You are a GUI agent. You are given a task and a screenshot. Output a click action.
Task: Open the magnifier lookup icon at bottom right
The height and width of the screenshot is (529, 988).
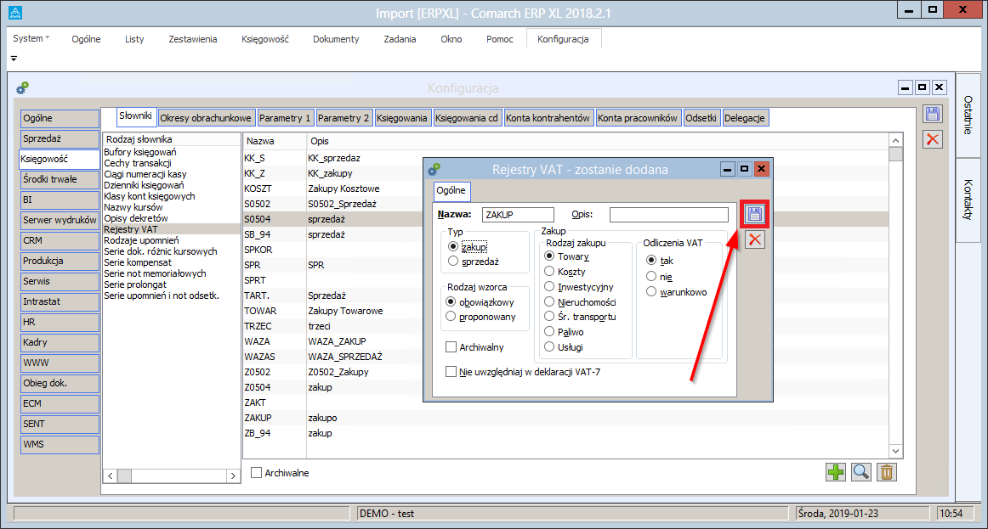pos(860,472)
